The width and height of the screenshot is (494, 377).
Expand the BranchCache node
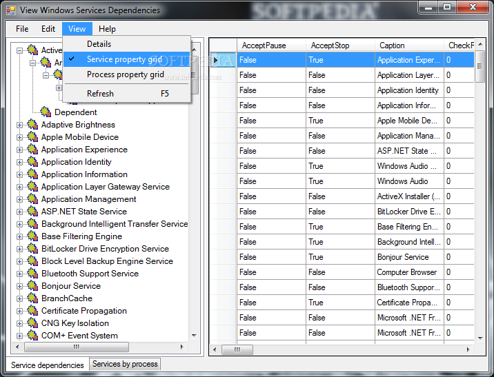[x=19, y=298]
